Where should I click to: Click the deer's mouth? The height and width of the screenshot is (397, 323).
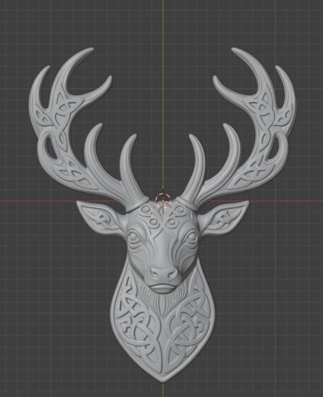click(162, 288)
